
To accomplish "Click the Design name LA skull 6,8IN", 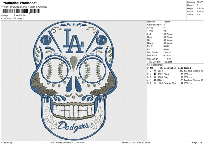I will point(21,15).
